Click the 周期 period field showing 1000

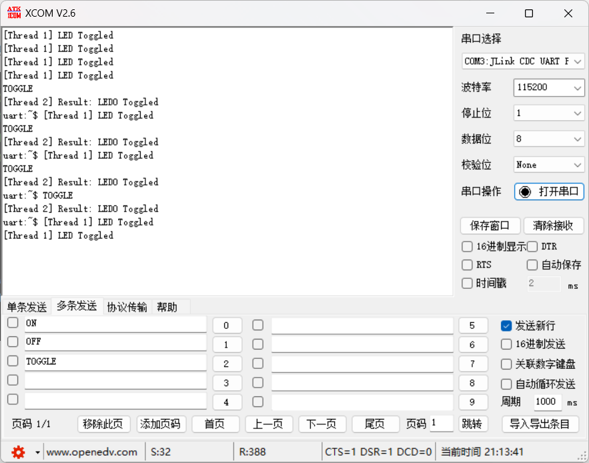pyautogui.click(x=547, y=402)
